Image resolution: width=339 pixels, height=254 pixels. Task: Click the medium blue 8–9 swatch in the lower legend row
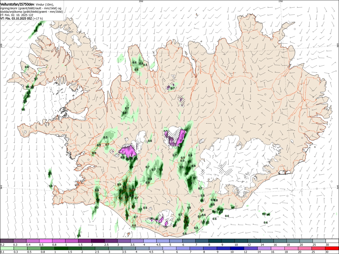pyautogui.click(x=210, y=248)
